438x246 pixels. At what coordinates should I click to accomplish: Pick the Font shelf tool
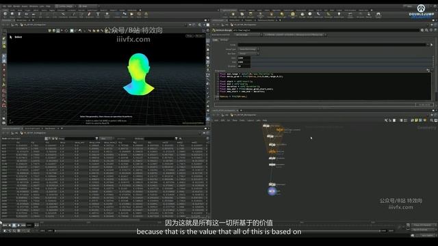pos(98,14)
